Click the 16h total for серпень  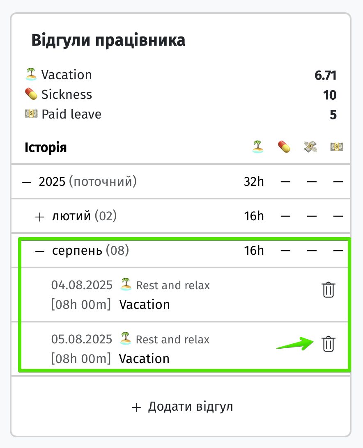tap(254, 251)
